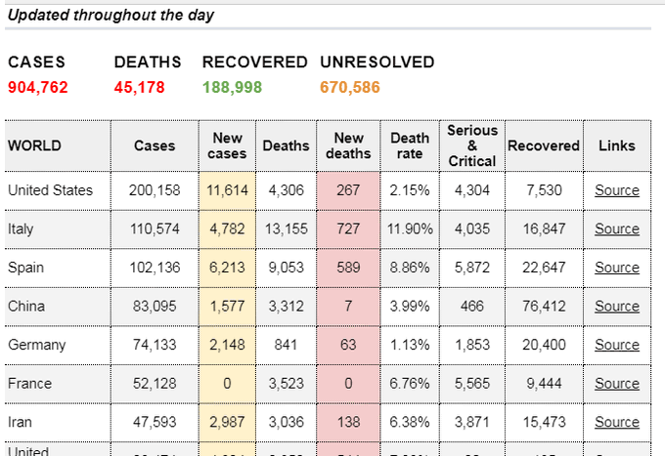Viewport: 665px width, 456px height.
Task: Open the Iran Source link
Action: click(617, 422)
